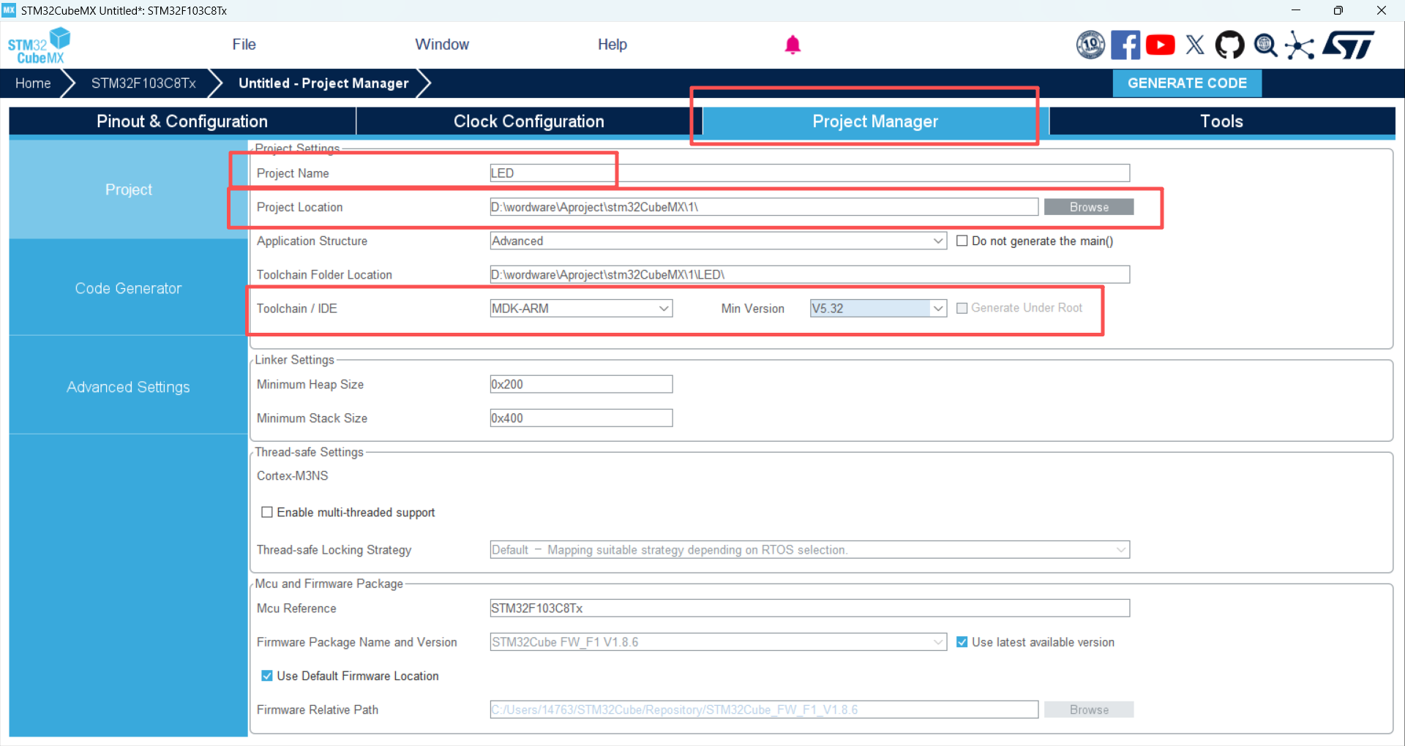Click the Cortex-M3NS label

pos(293,475)
